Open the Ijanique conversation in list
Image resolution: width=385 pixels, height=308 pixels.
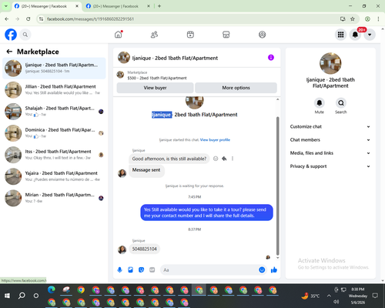pyautogui.click(x=54, y=68)
